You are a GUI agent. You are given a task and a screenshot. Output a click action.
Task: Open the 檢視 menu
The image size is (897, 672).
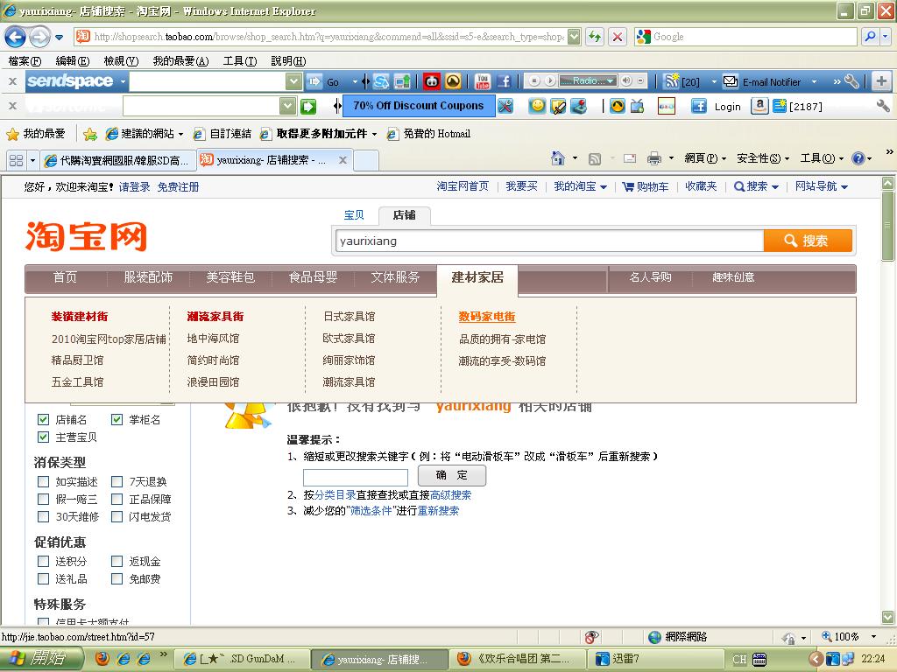(x=121, y=61)
